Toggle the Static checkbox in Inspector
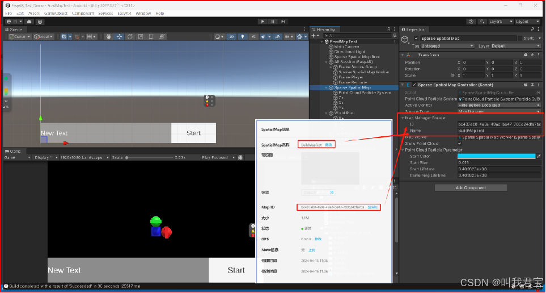546x293 pixels. tap(520, 39)
